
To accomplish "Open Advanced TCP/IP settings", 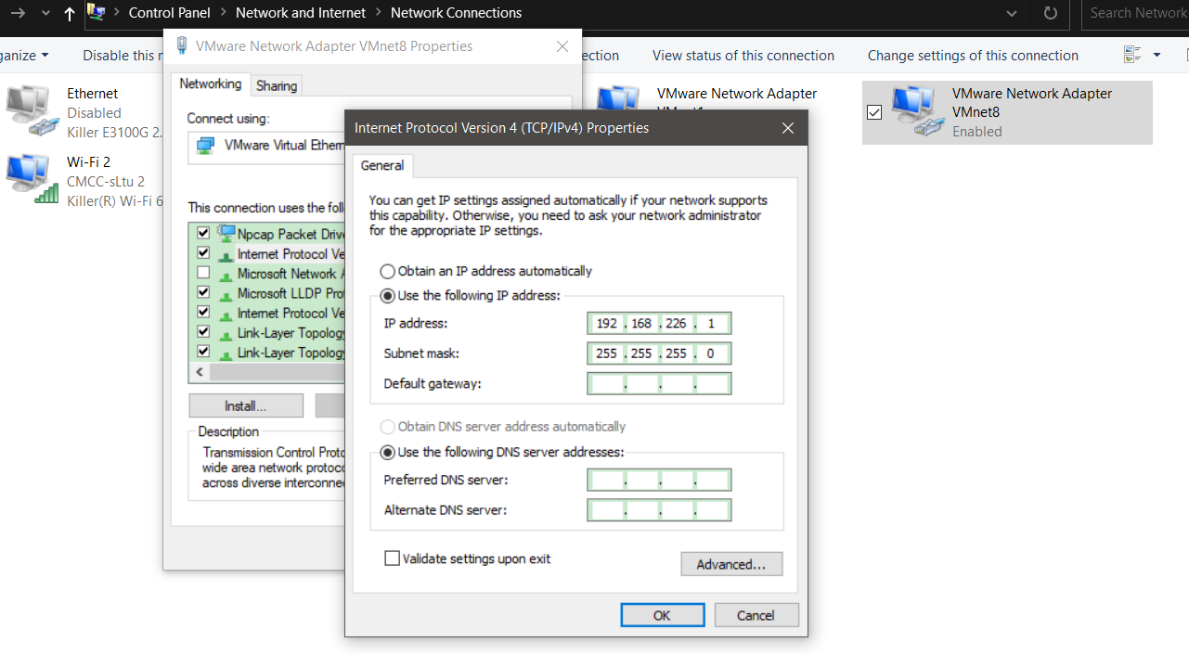I will 731,564.
